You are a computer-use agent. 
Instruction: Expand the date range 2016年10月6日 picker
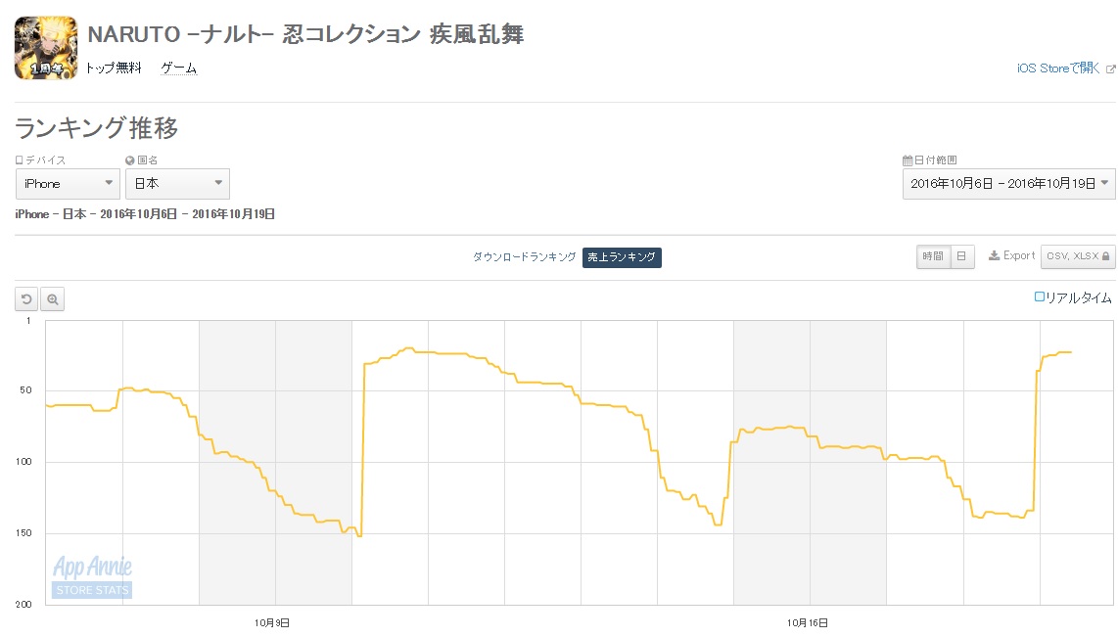(x=1009, y=184)
